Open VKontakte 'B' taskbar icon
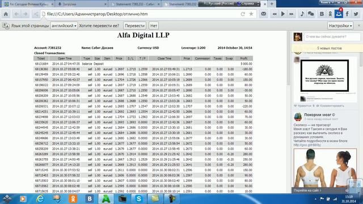The height and width of the screenshot is (204, 363). coord(90,199)
